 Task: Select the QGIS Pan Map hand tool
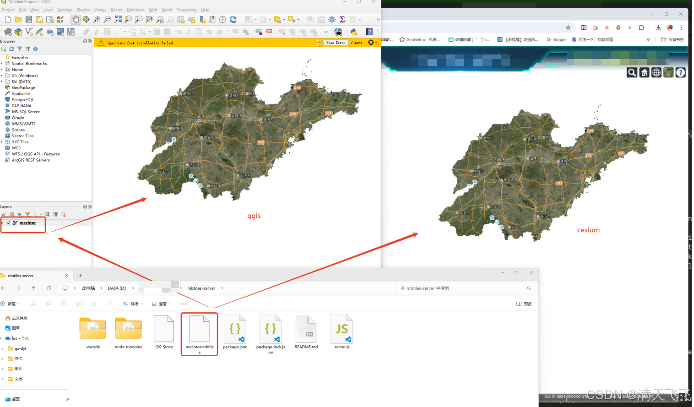click(76, 19)
